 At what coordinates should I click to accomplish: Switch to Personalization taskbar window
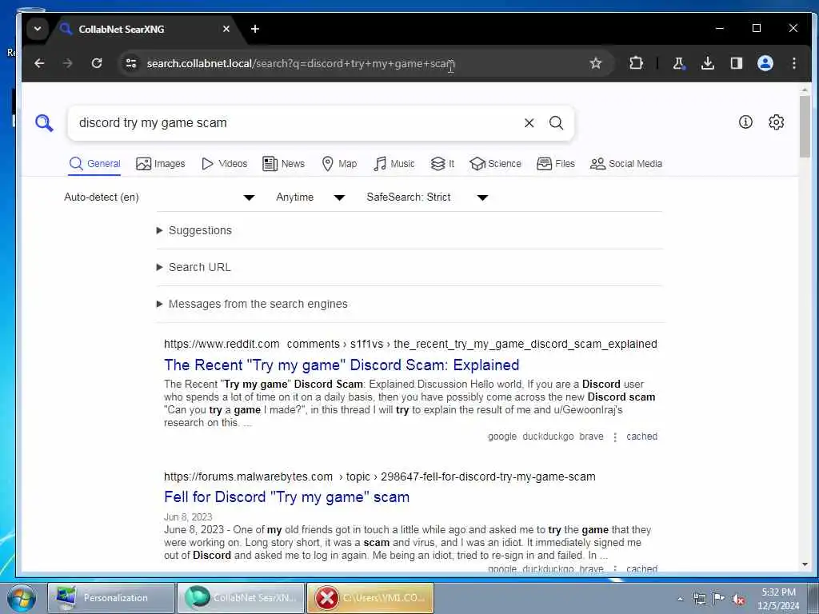111,598
